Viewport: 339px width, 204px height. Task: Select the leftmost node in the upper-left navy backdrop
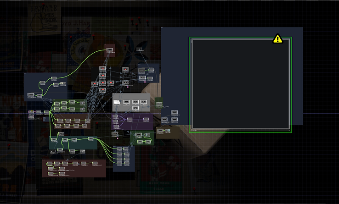[31, 95]
